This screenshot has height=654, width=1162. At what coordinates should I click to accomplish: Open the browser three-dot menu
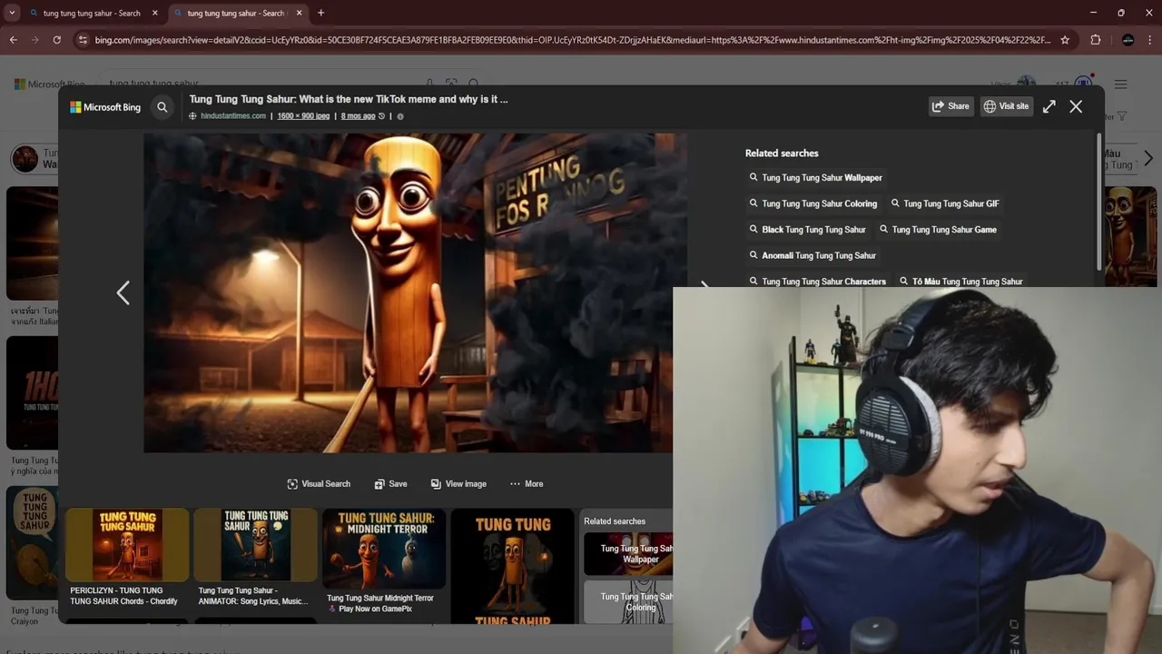(x=1150, y=40)
